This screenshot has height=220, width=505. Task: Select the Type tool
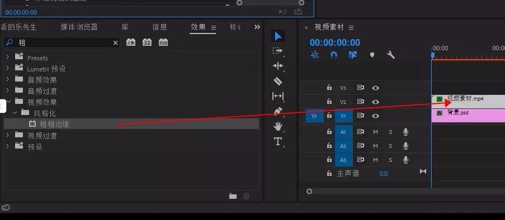278,141
